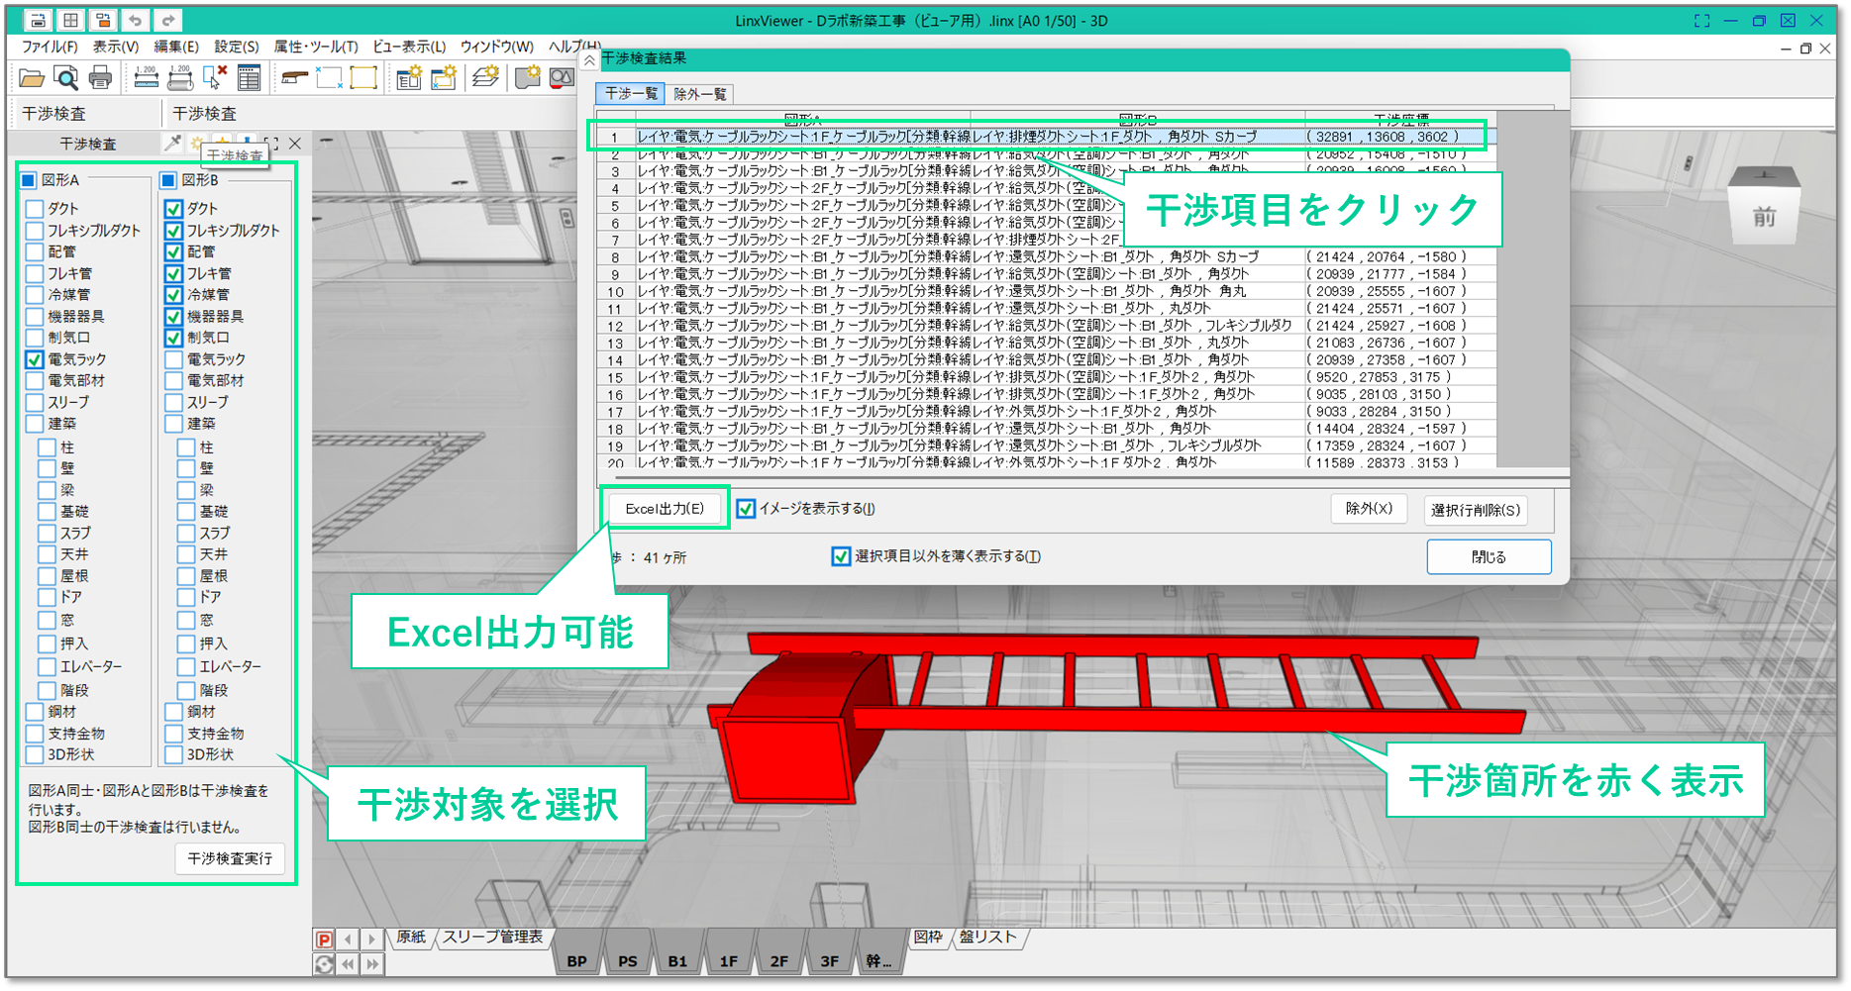Viewport: 1851px width, 991px height.
Task: Toggle 選択項目以外を薄く表示する checkbox
Action: tap(841, 556)
